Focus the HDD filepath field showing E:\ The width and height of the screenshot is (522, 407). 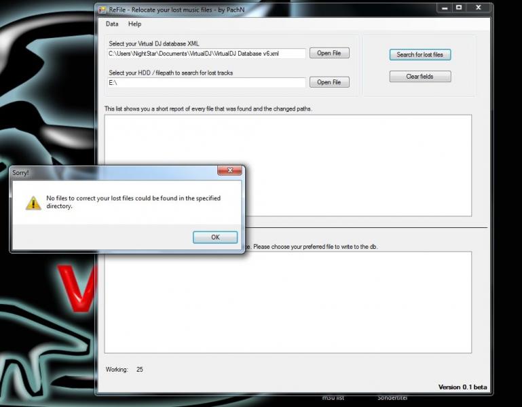(x=206, y=83)
